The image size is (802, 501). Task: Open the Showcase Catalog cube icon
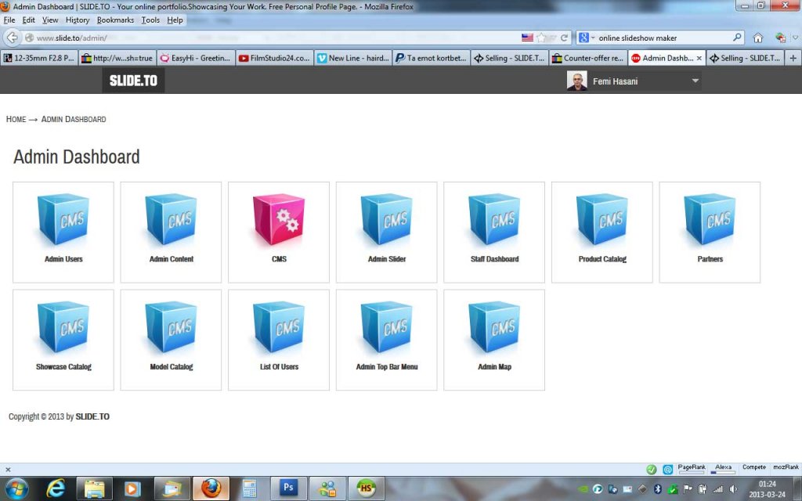(x=63, y=326)
